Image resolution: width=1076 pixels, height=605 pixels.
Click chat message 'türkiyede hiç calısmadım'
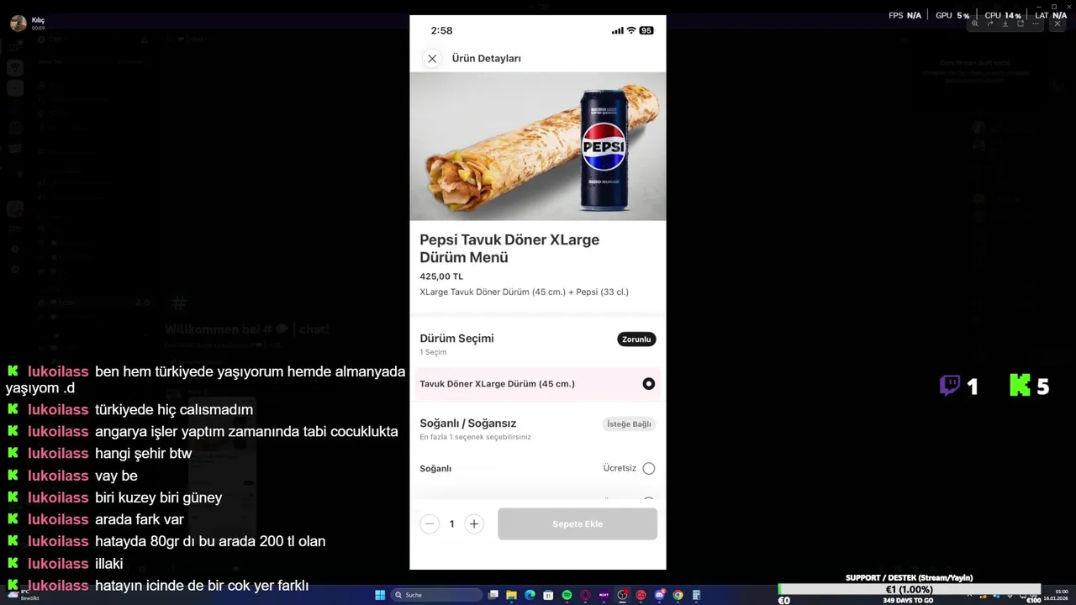click(x=174, y=410)
